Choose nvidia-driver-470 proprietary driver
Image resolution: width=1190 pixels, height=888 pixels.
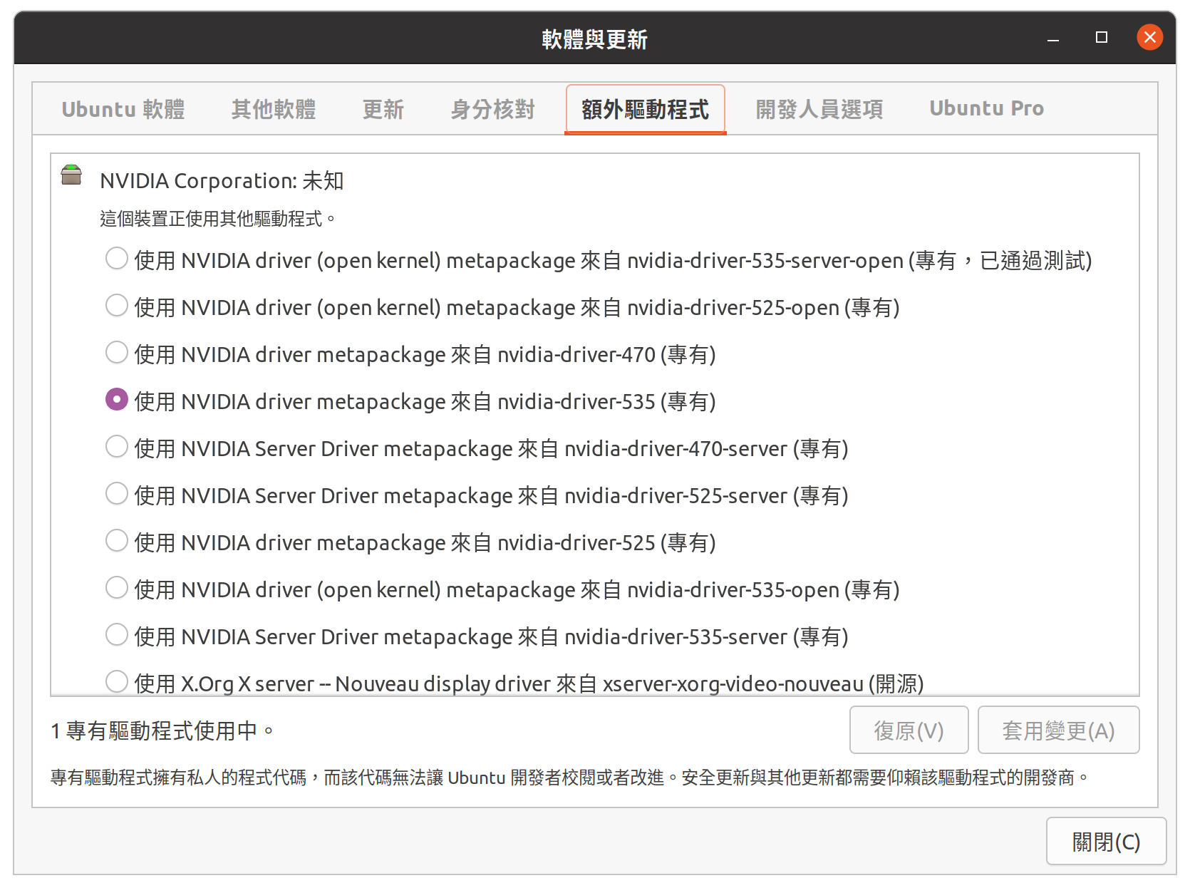[x=117, y=353]
